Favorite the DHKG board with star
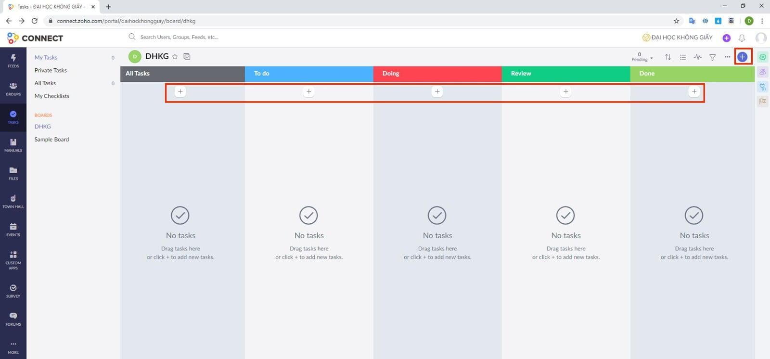 tap(175, 57)
